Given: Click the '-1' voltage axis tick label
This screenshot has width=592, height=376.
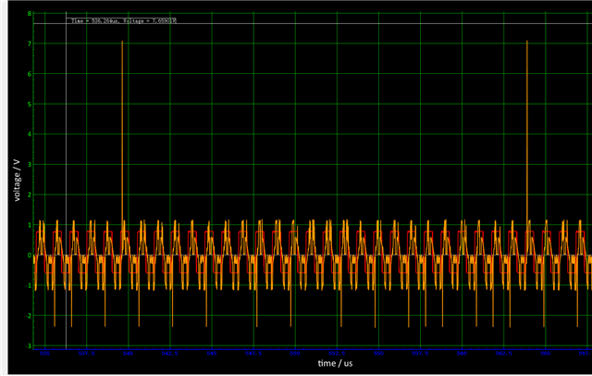Looking at the screenshot, I should click(29, 285).
